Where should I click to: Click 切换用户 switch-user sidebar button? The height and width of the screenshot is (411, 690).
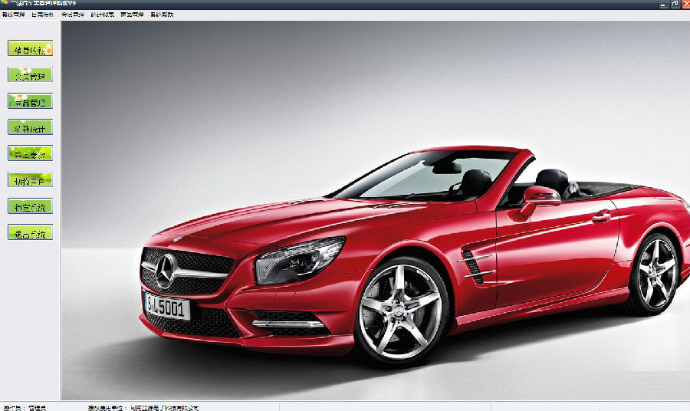point(31,180)
